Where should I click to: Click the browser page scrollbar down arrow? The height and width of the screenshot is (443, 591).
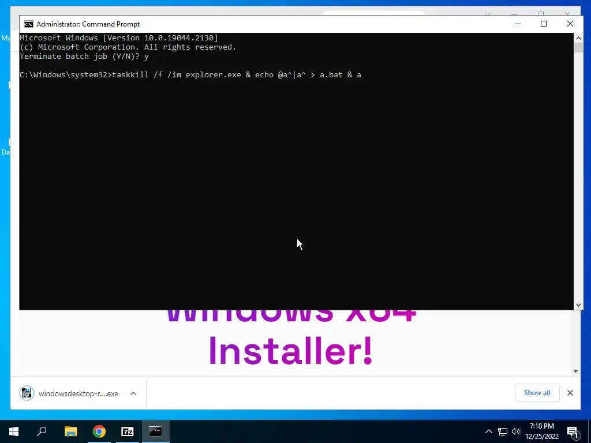[x=575, y=371]
